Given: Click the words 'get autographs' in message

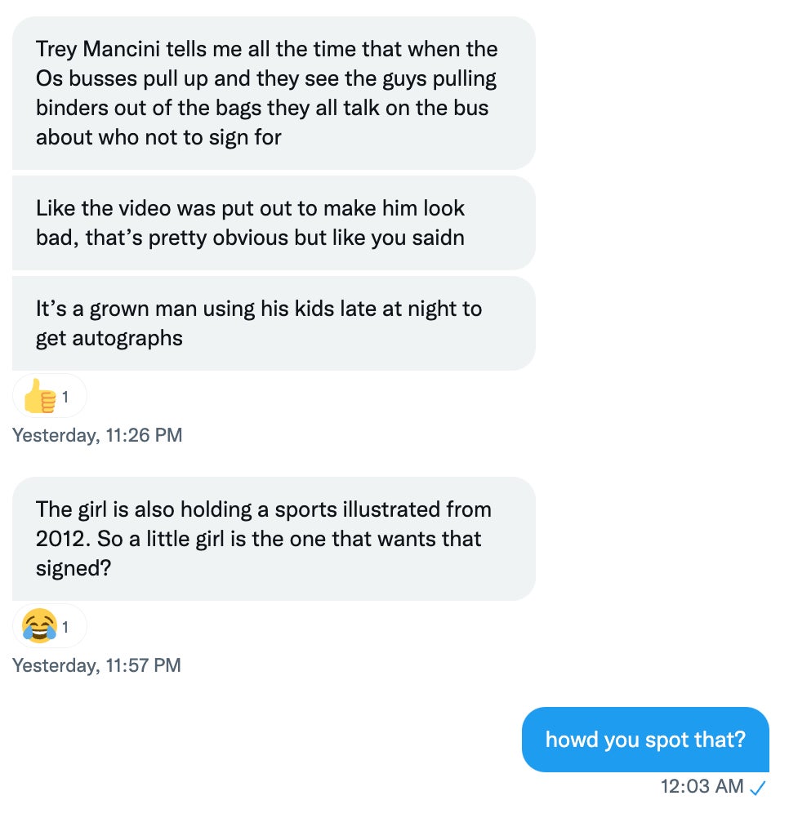Looking at the screenshot, I should tap(109, 338).
